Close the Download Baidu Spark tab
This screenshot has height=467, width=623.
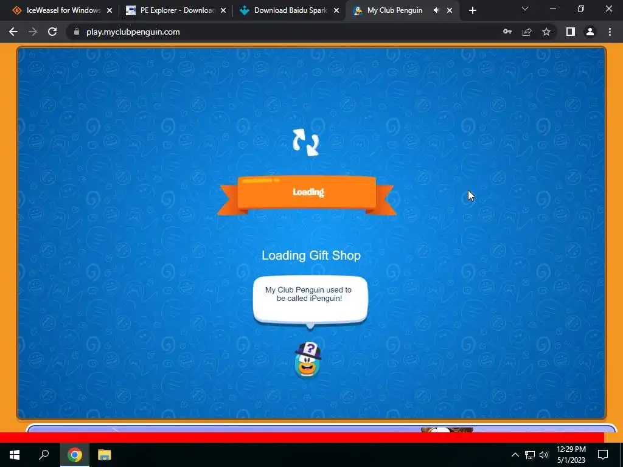click(336, 11)
